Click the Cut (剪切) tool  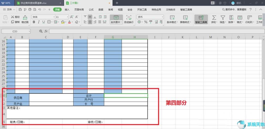click(x=15, y=17)
